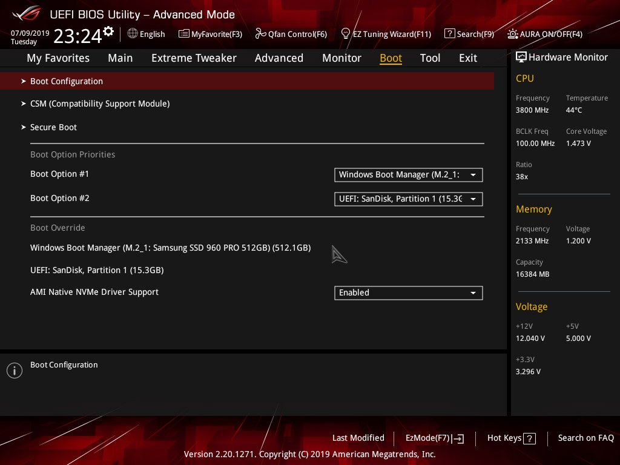Open the Monitor menu tab
Viewport: 620px width, 465px height.
tap(341, 58)
